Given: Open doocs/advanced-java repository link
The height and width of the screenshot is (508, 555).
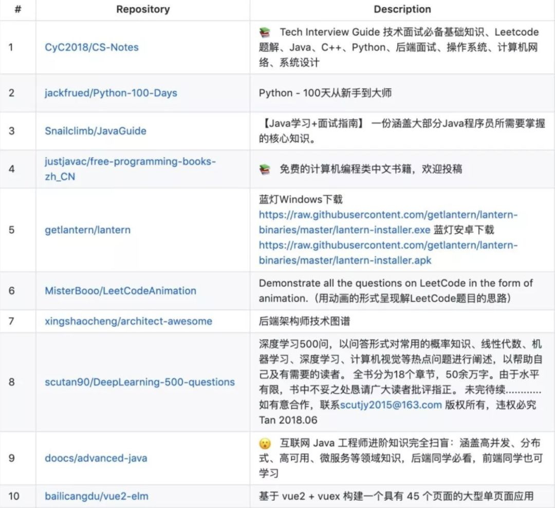Looking at the screenshot, I should 96,458.
